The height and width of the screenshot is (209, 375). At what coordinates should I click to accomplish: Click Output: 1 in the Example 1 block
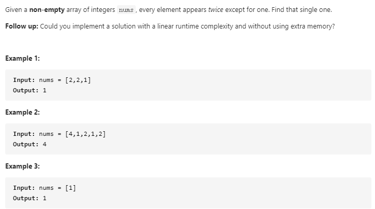point(30,90)
